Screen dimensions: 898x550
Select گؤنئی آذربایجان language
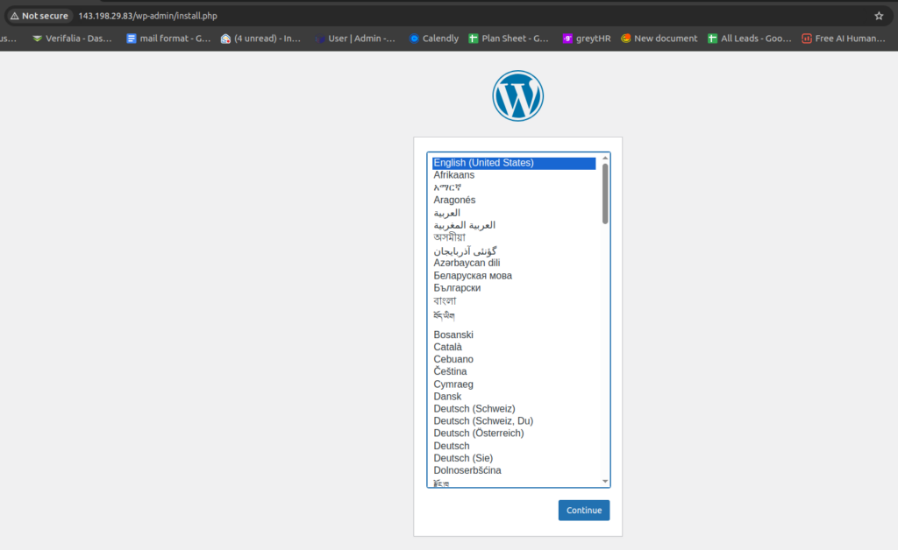tap(514, 250)
